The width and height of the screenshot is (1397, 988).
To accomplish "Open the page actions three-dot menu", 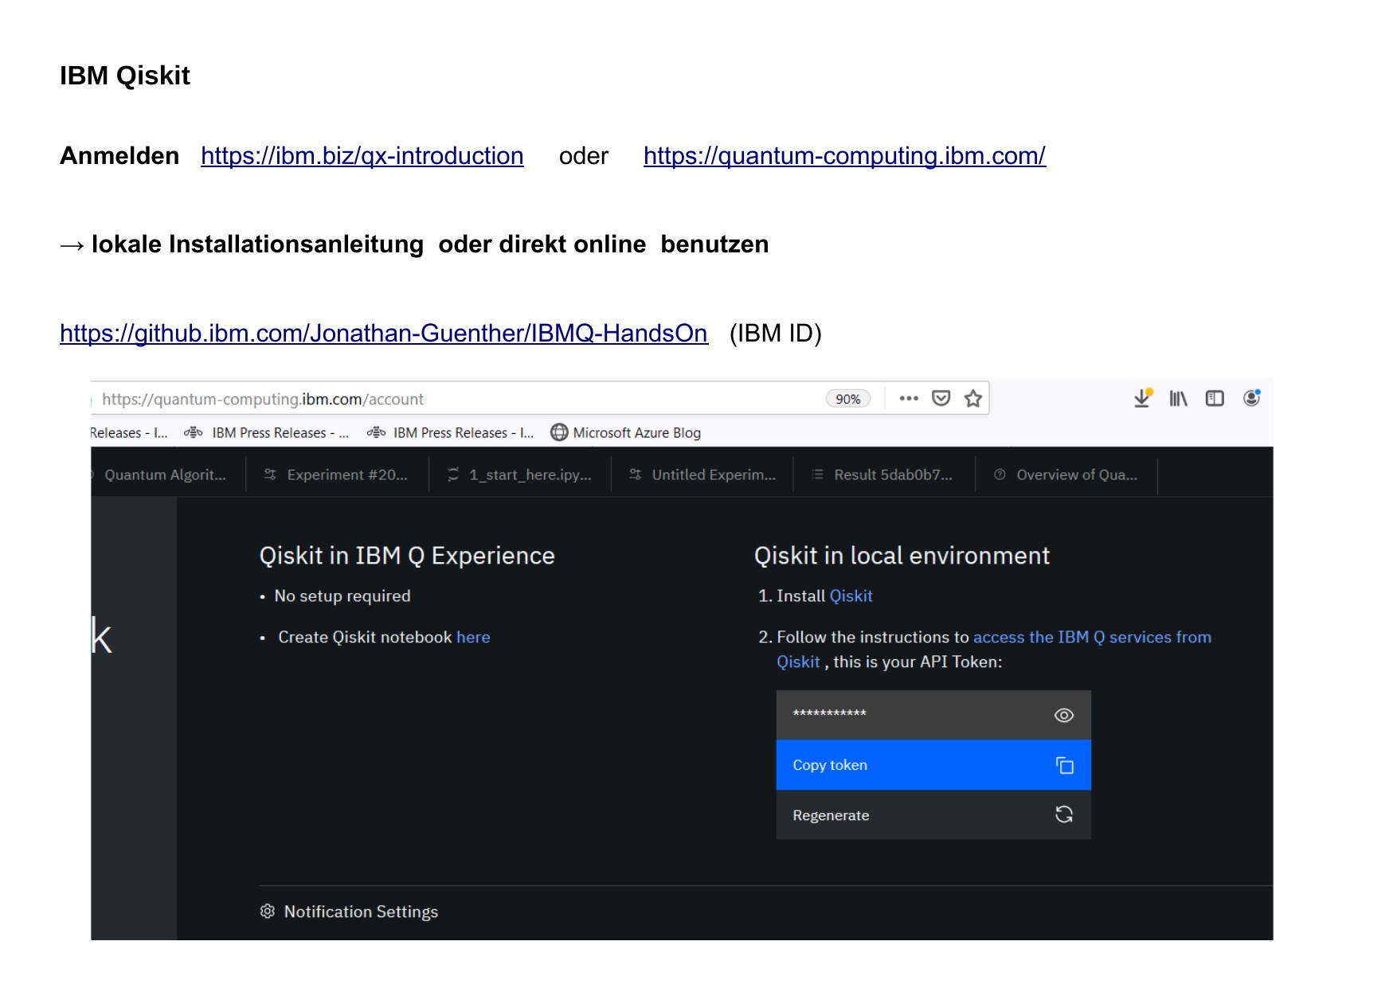I will pos(909,398).
